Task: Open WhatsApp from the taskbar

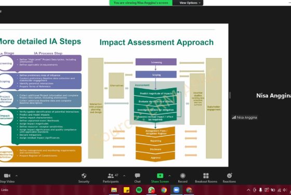Action: coord(152,190)
